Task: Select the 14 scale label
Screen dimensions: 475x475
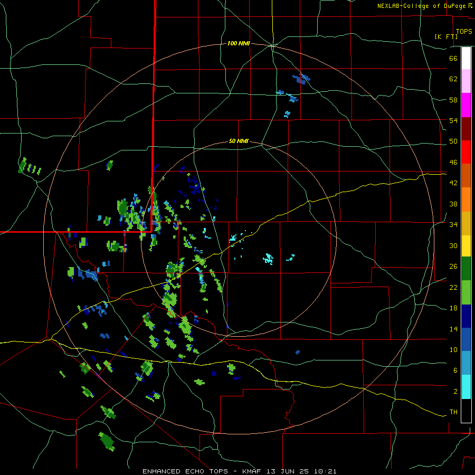Action: 453,329
